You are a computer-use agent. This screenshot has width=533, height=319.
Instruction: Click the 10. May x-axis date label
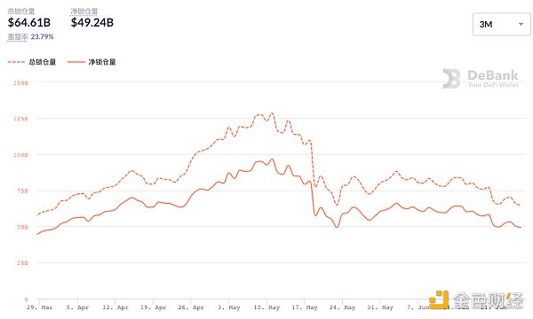click(266, 307)
